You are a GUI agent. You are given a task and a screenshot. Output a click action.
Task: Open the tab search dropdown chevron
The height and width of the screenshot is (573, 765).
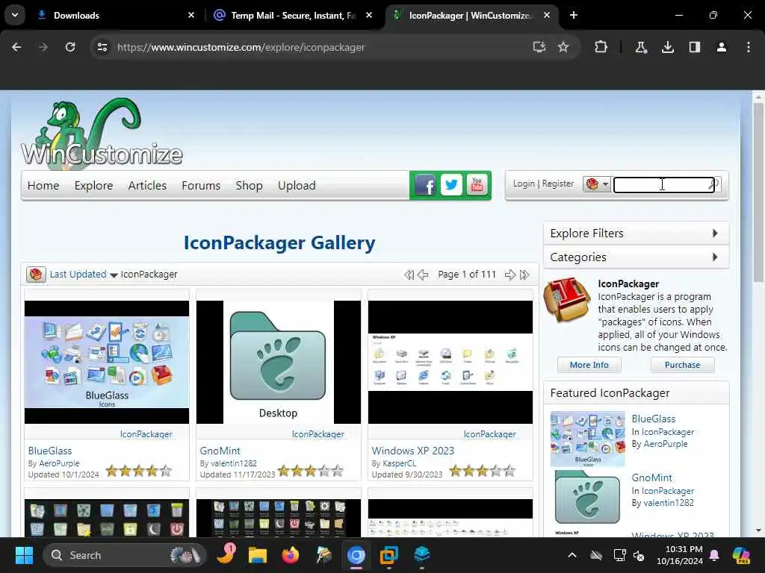[x=15, y=15]
